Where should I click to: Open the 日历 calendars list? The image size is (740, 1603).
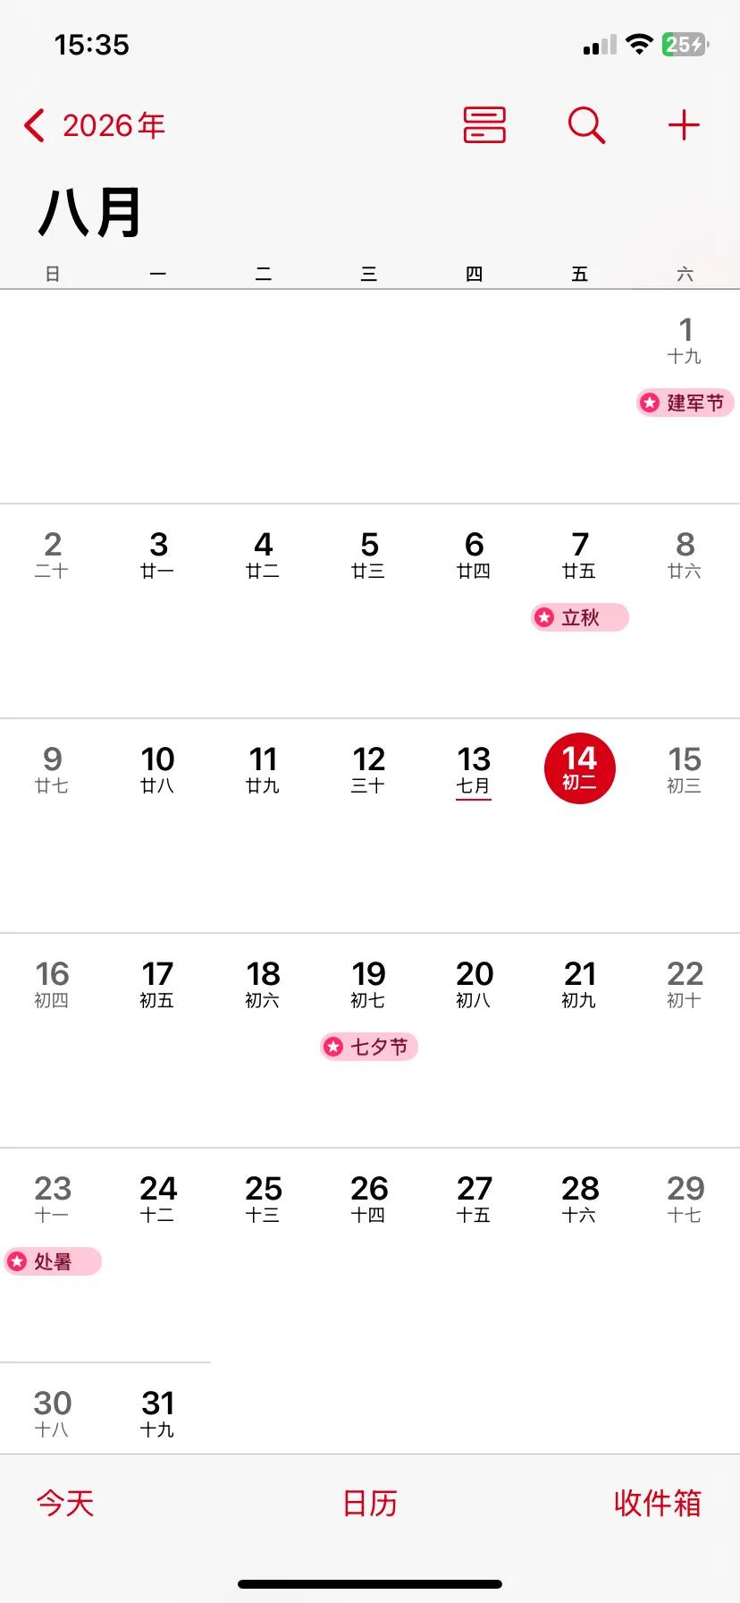pyautogui.click(x=370, y=1503)
